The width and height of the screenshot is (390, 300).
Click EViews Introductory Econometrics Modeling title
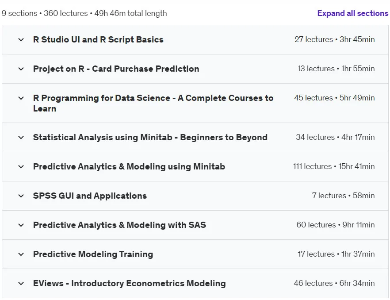(x=130, y=283)
